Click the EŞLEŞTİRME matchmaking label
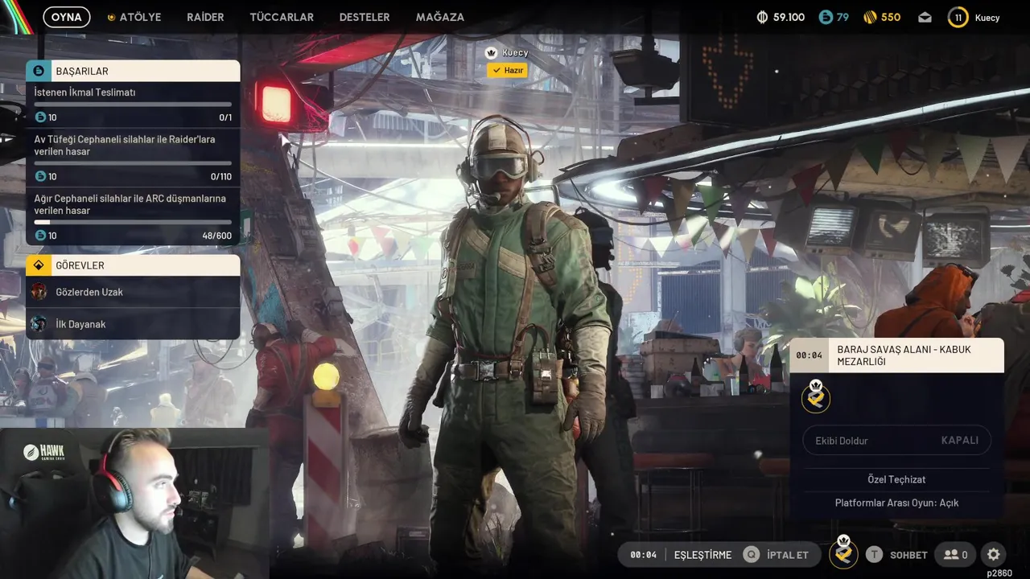The height and width of the screenshot is (579, 1030). [702, 555]
